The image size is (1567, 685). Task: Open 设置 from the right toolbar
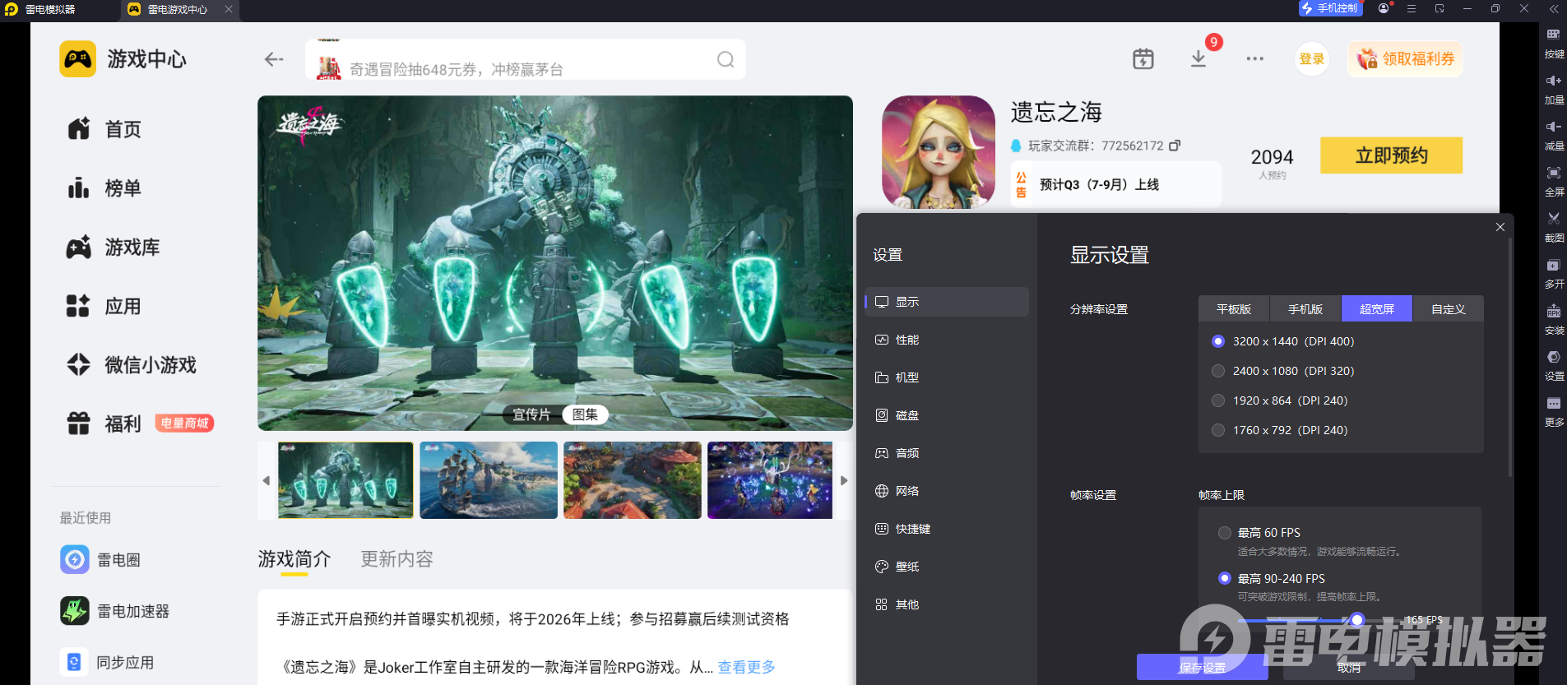coord(1554,365)
